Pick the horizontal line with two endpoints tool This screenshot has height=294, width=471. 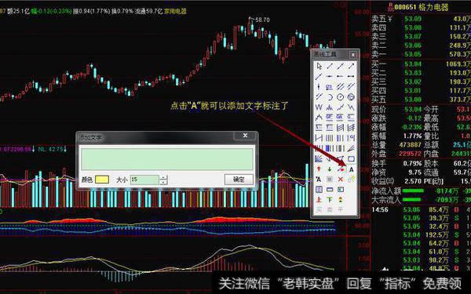pos(351,76)
